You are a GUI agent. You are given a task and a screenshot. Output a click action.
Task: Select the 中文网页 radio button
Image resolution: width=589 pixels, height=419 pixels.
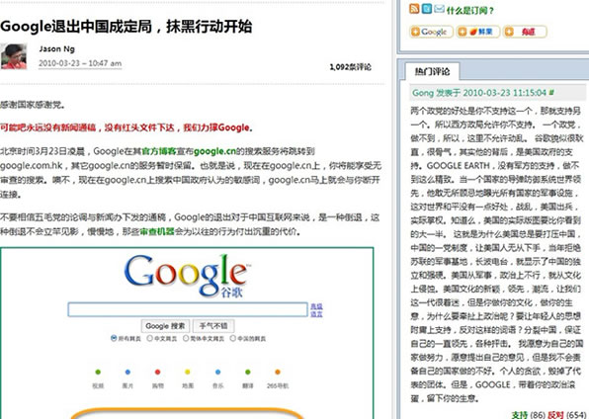point(150,338)
